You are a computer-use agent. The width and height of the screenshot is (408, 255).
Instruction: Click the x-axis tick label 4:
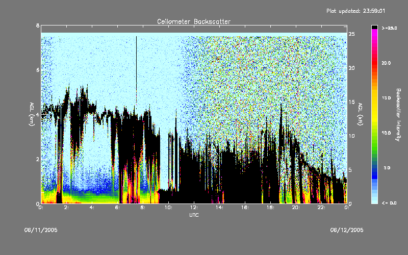tap(92, 208)
